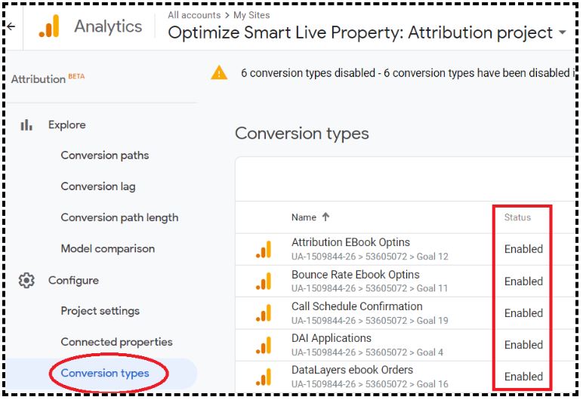
Task: Open the All accounts breadcrumb
Action: point(194,15)
